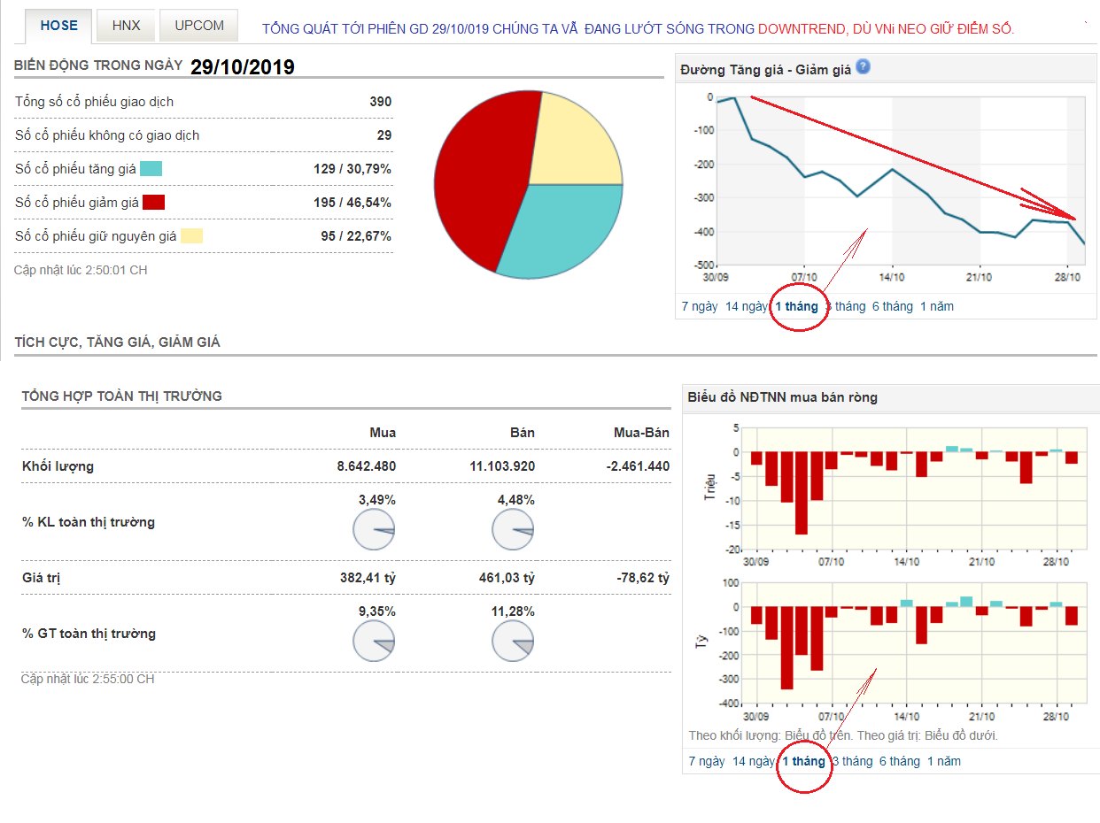Switch to the HNX tab
This screenshot has height=823, width=1100.
coord(126,26)
